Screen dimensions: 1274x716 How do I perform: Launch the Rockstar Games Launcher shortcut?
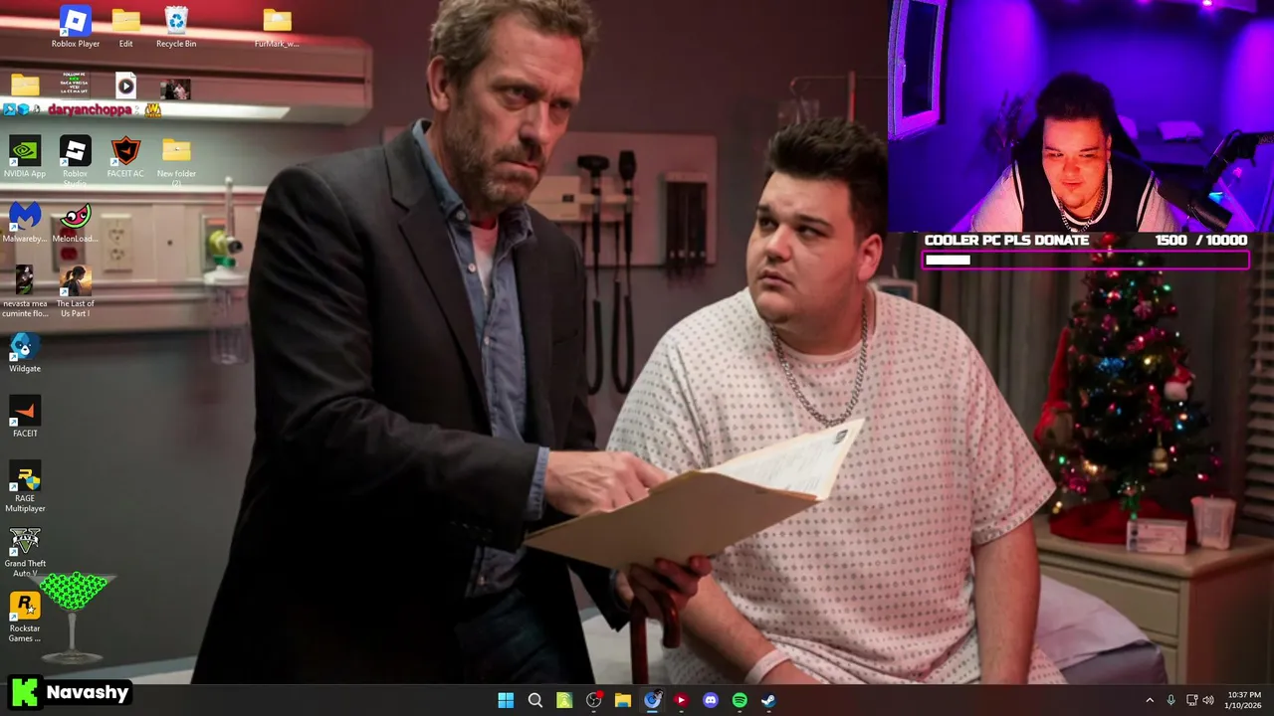(25, 617)
